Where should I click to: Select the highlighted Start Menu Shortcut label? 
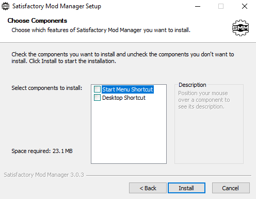127,89
